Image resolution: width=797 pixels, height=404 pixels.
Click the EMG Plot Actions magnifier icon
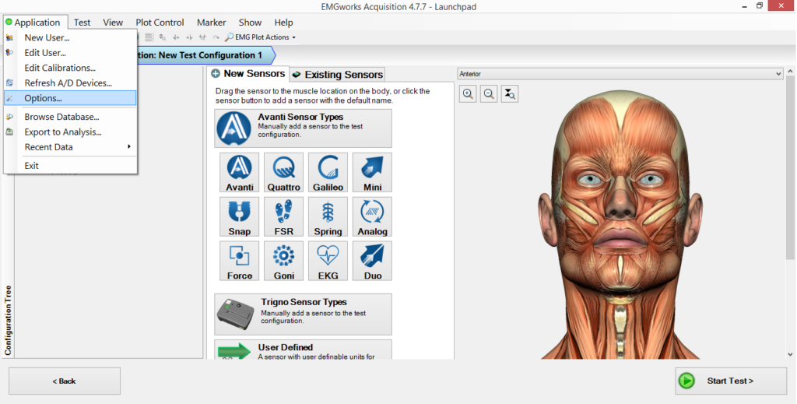tap(230, 37)
